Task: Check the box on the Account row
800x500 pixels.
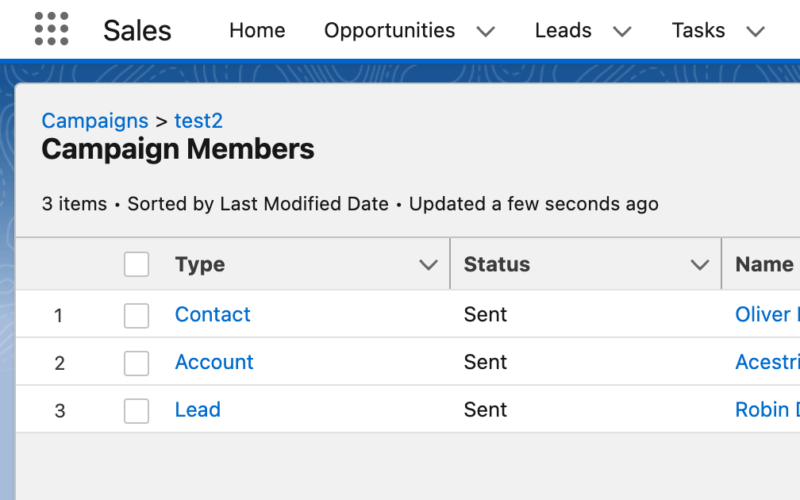Action: (x=137, y=363)
